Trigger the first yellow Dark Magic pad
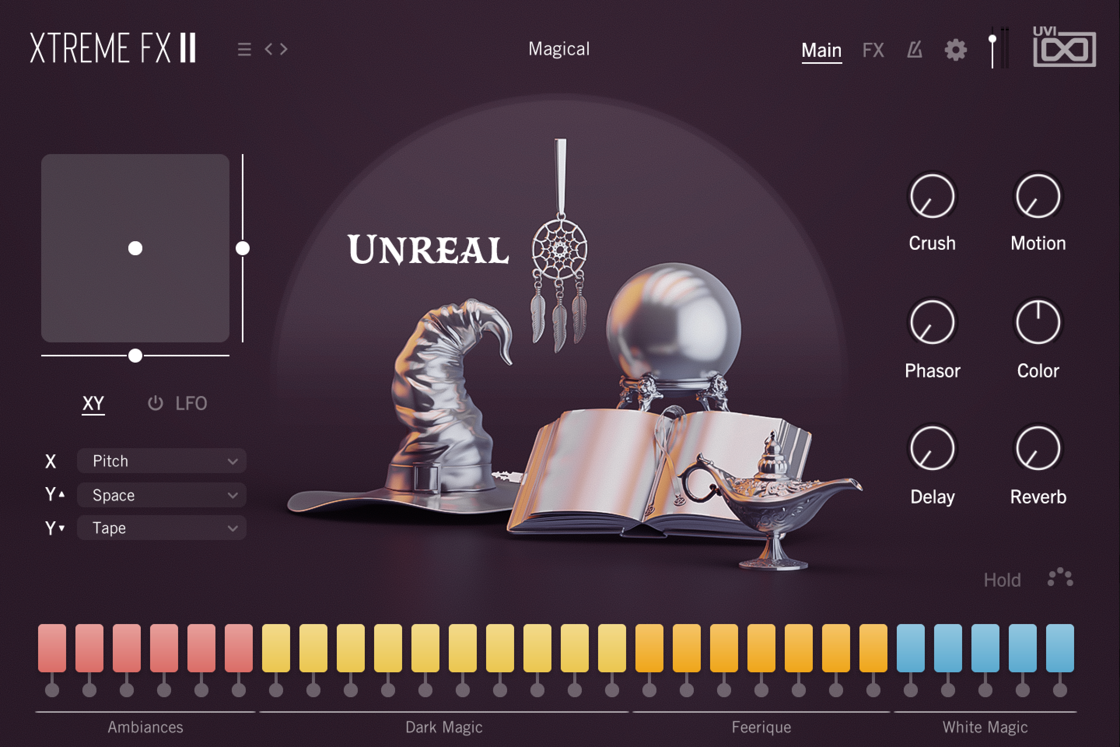Viewport: 1120px width, 747px height. point(276,648)
